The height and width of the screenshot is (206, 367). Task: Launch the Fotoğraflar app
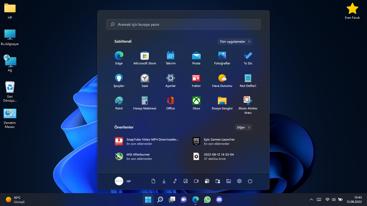pos(222,58)
